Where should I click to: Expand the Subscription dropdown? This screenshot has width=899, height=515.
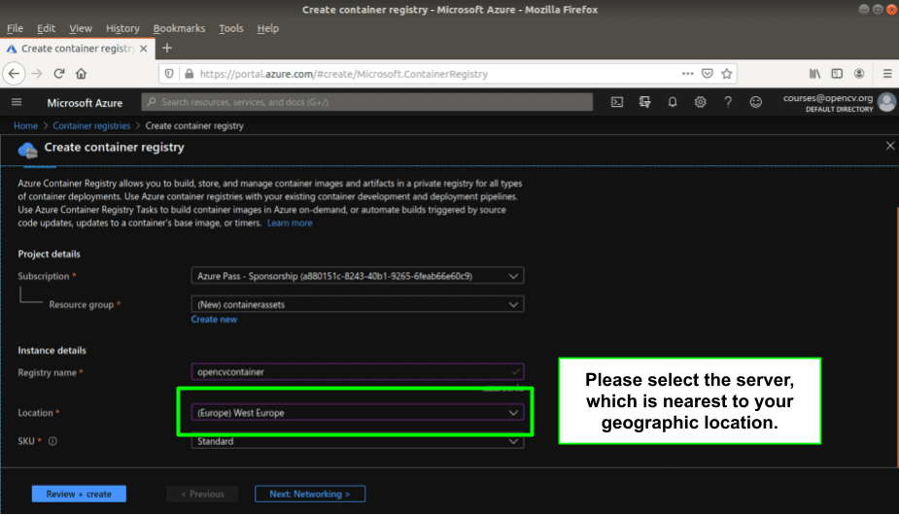(358, 276)
